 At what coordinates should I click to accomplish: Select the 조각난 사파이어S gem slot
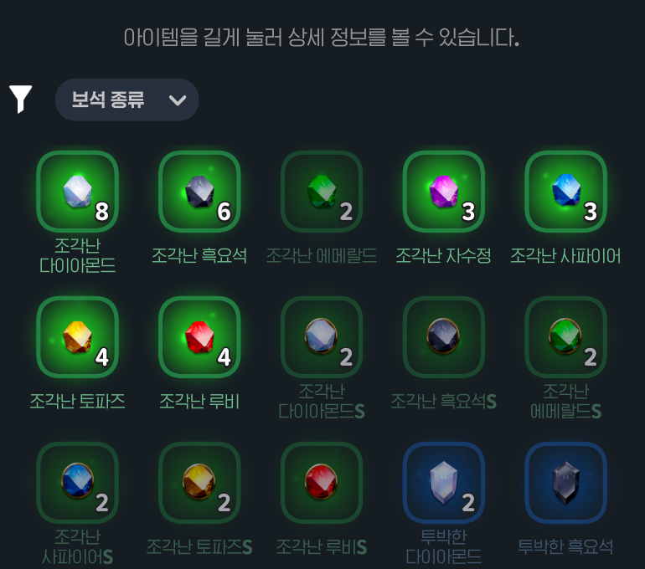pos(77,482)
